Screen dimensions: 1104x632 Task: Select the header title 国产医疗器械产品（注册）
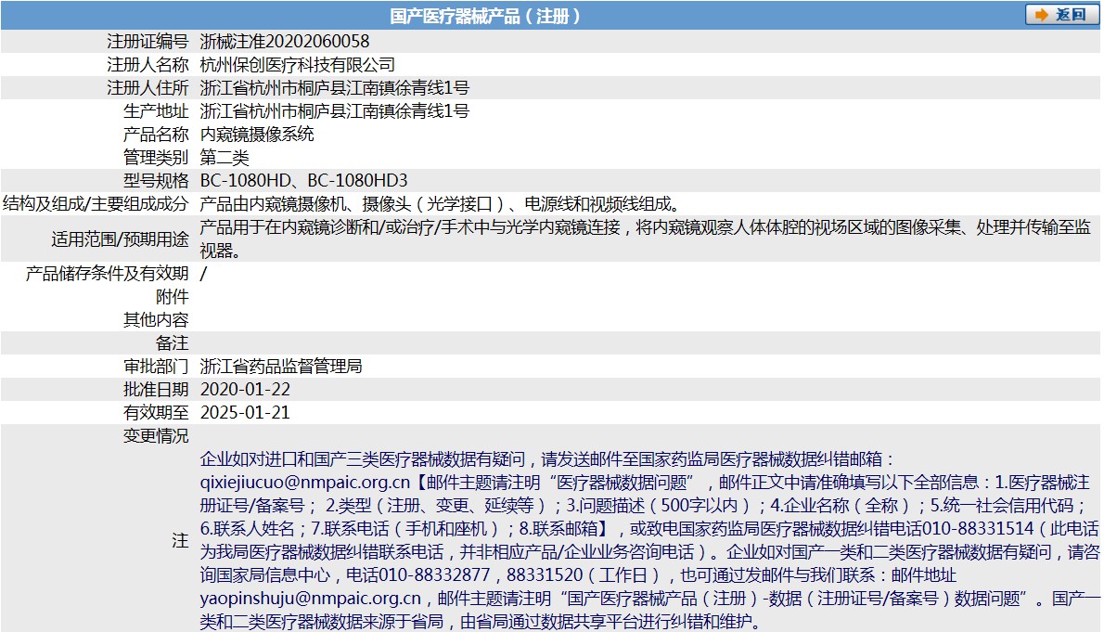485,16
